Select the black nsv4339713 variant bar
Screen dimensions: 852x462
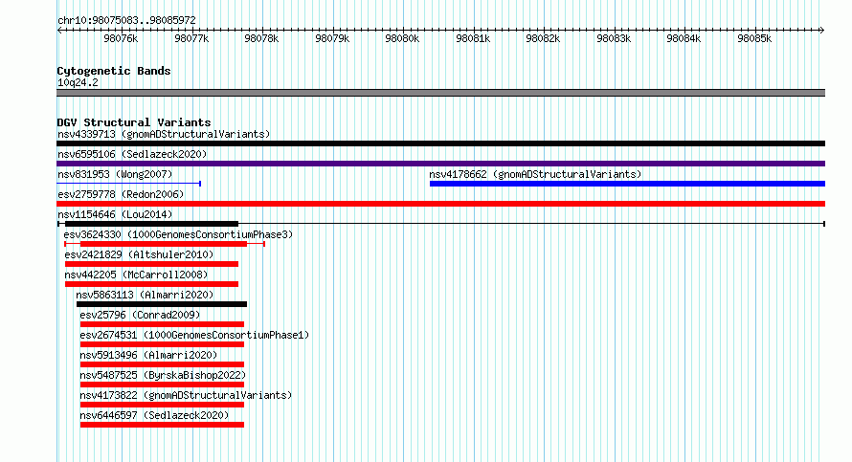[x=440, y=143]
